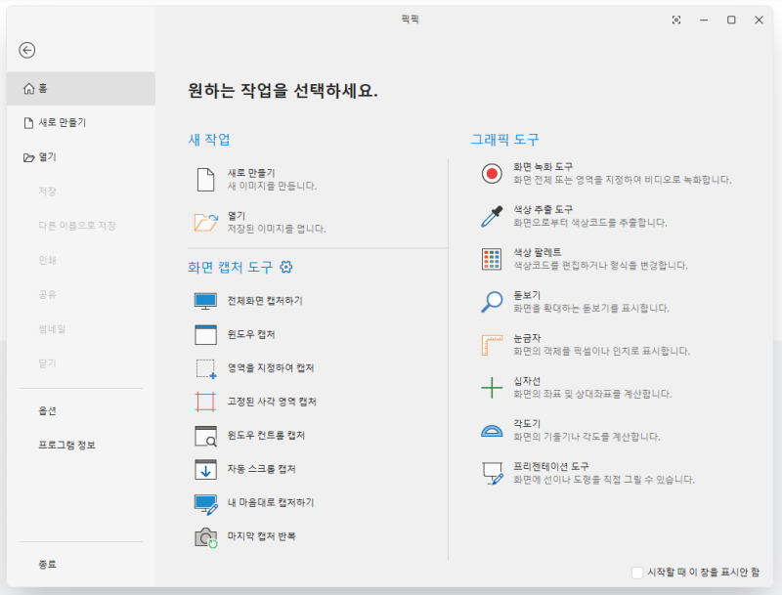
Task: Click 고정된 사각 영역 캡처 link
Action: click(x=272, y=402)
